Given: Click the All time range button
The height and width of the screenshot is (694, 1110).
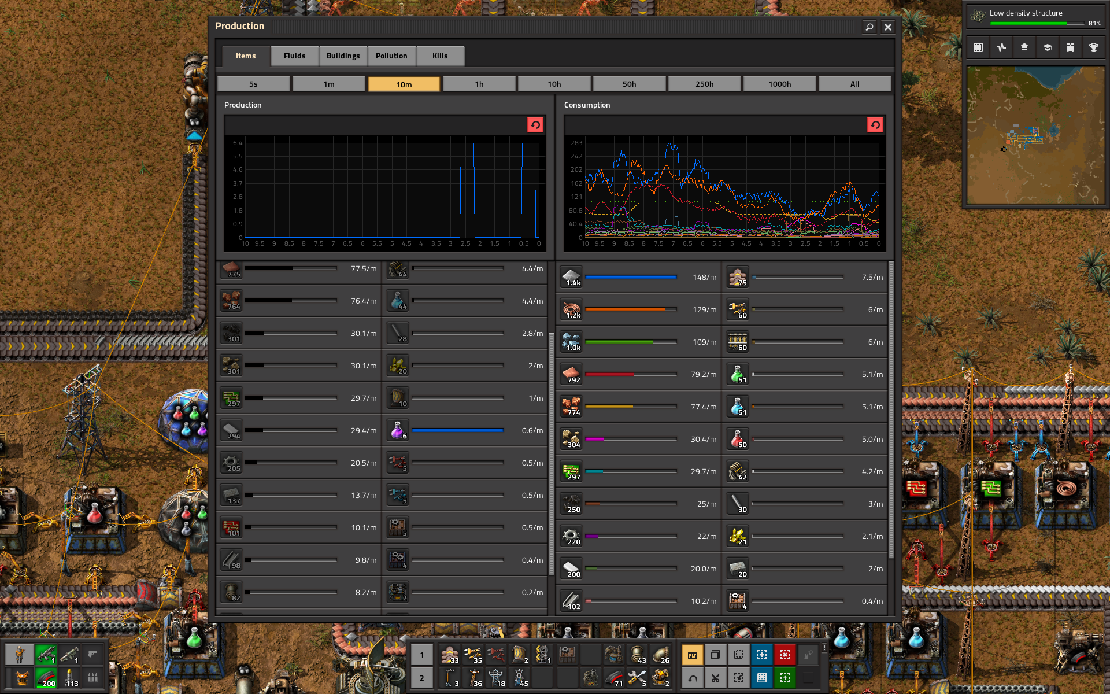Looking at the screenshot, I should point(854,84).
